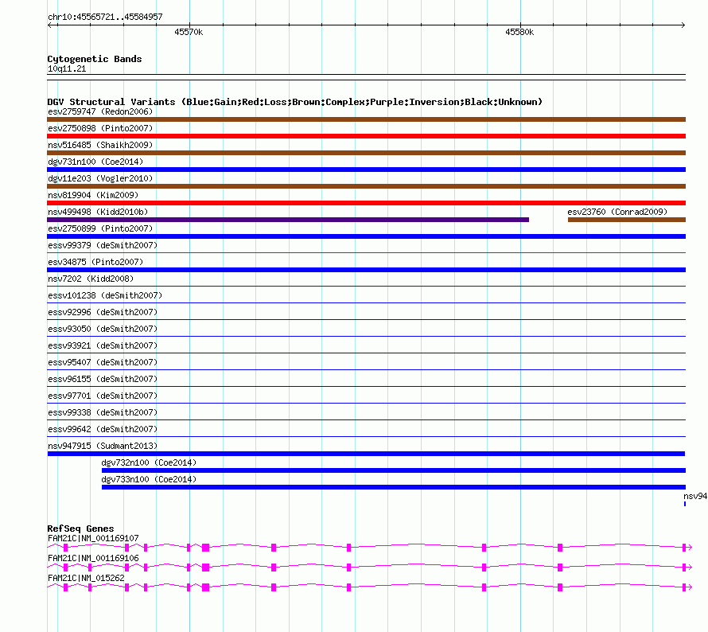Click the RefSeq Genes track title
Viewport: 708px width, 632px height.
point(80,529)
